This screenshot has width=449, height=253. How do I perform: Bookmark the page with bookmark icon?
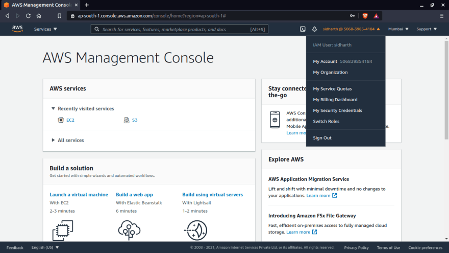coord(59,16)
